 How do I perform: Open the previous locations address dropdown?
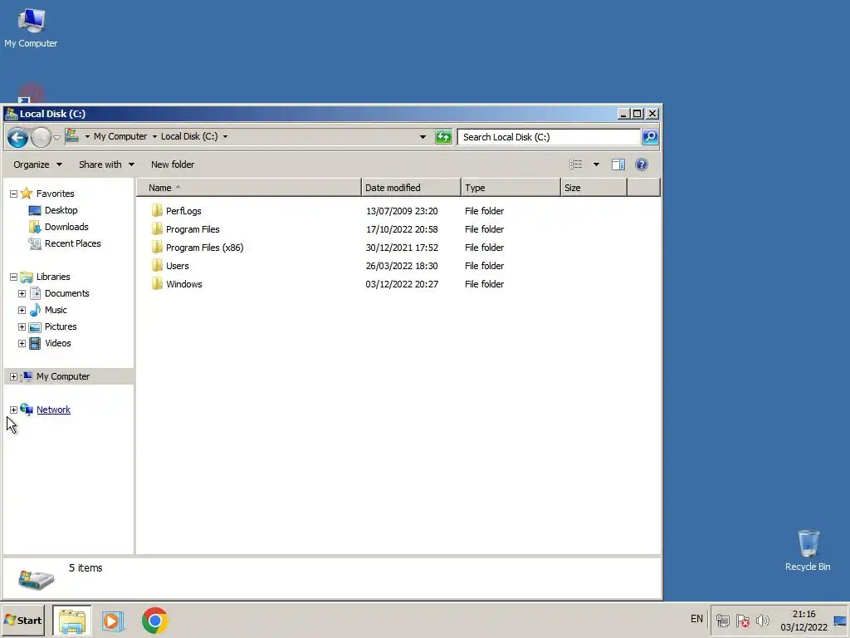pos(423,137)
